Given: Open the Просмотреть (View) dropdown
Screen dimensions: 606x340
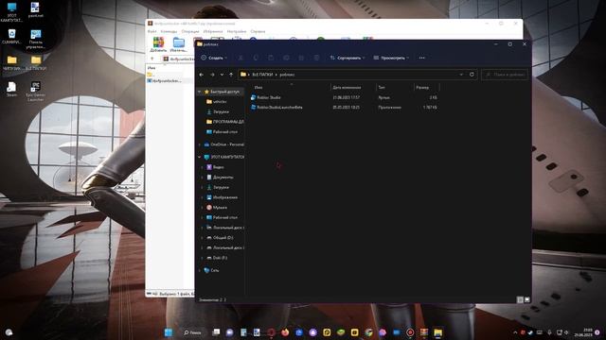Looking at the screenshot, I should (391, 58).
